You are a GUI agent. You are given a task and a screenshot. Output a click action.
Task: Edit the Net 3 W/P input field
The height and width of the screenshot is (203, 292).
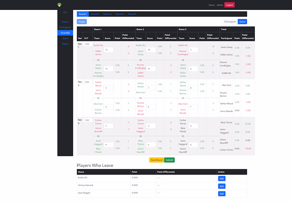tap(88, 120)
